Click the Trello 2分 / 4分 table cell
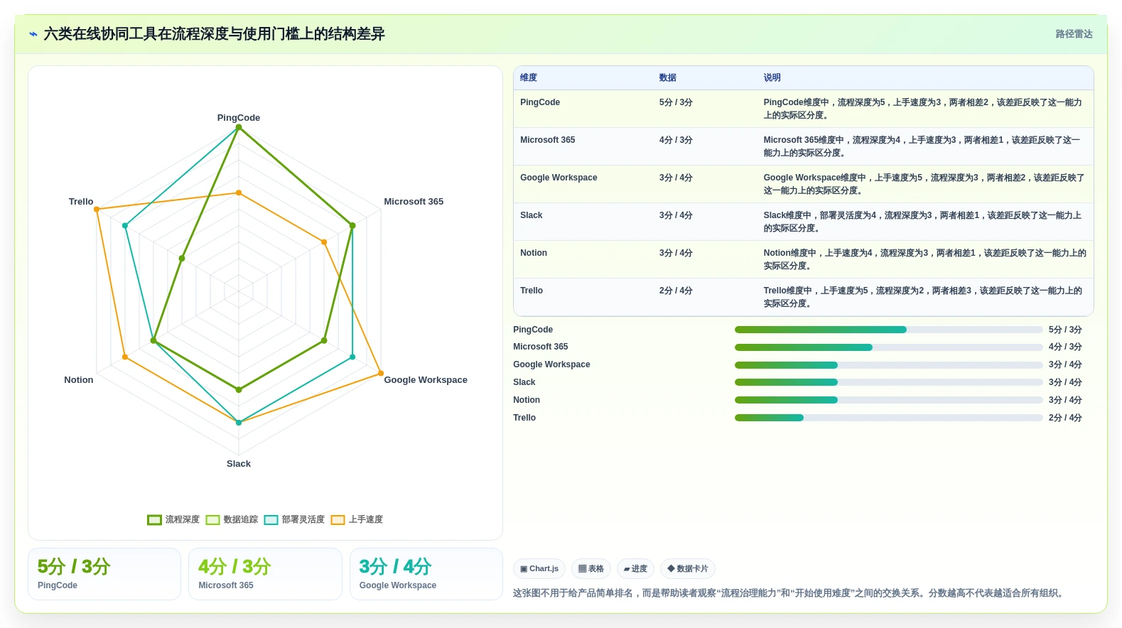 [x=676, y=291]
